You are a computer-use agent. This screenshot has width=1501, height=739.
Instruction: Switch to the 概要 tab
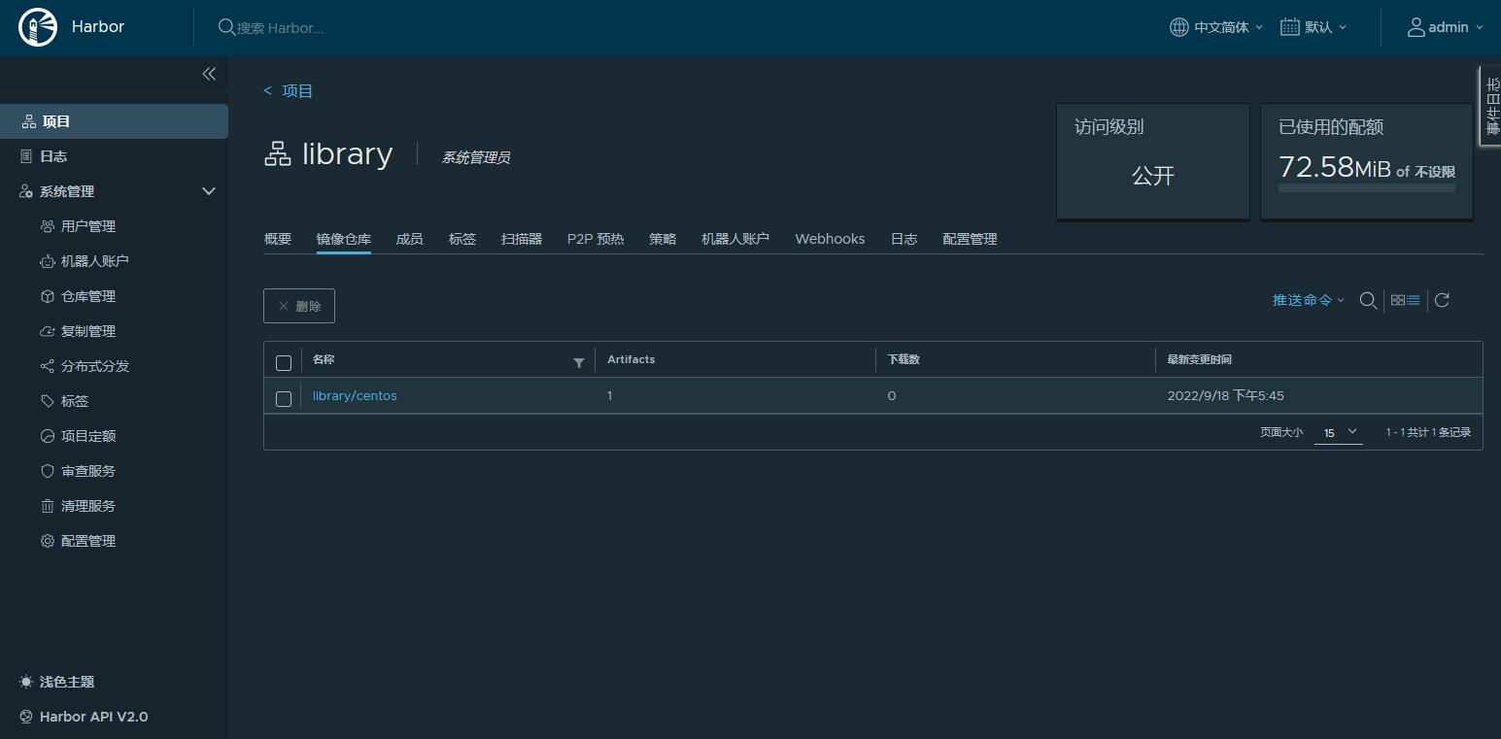[x=278, y=239]
